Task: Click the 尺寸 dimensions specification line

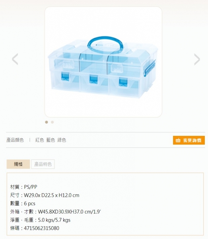Action: (45, 195)
